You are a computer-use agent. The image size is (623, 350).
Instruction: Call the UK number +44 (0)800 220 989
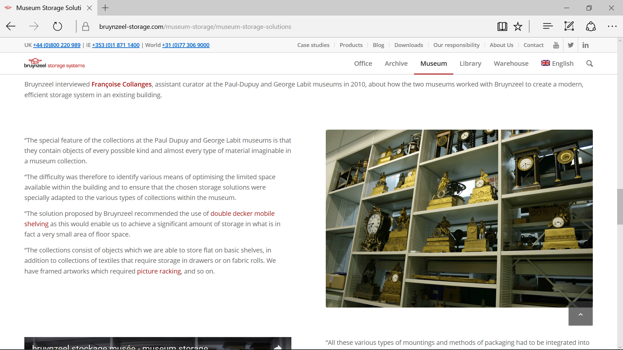56,45
